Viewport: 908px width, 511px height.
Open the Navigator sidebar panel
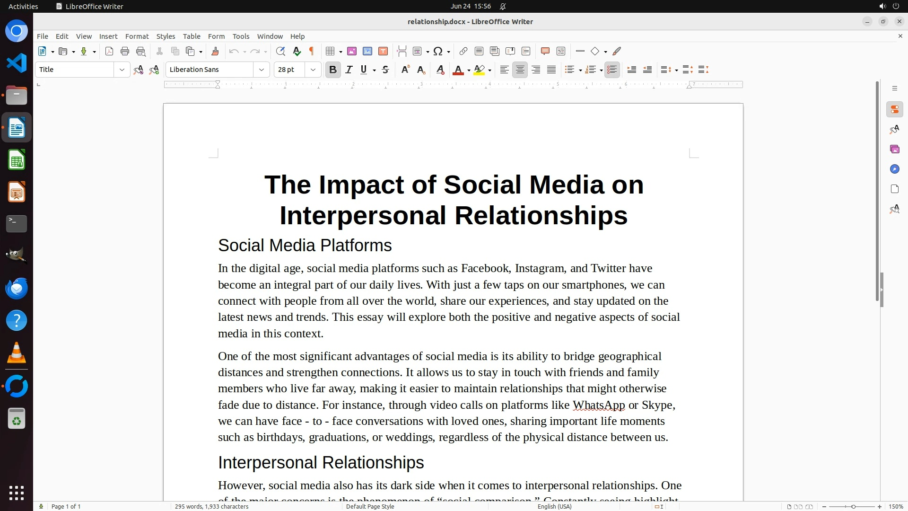point(894,169)
